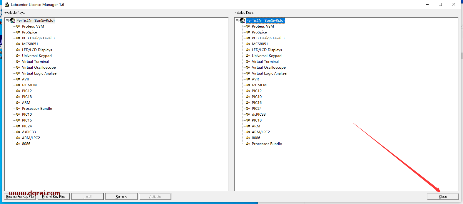
Task: Click the Install button
Action: pyautogui.click(x=88, y=197)
